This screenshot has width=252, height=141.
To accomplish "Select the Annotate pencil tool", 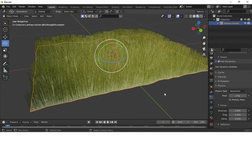I will point(5,64).
